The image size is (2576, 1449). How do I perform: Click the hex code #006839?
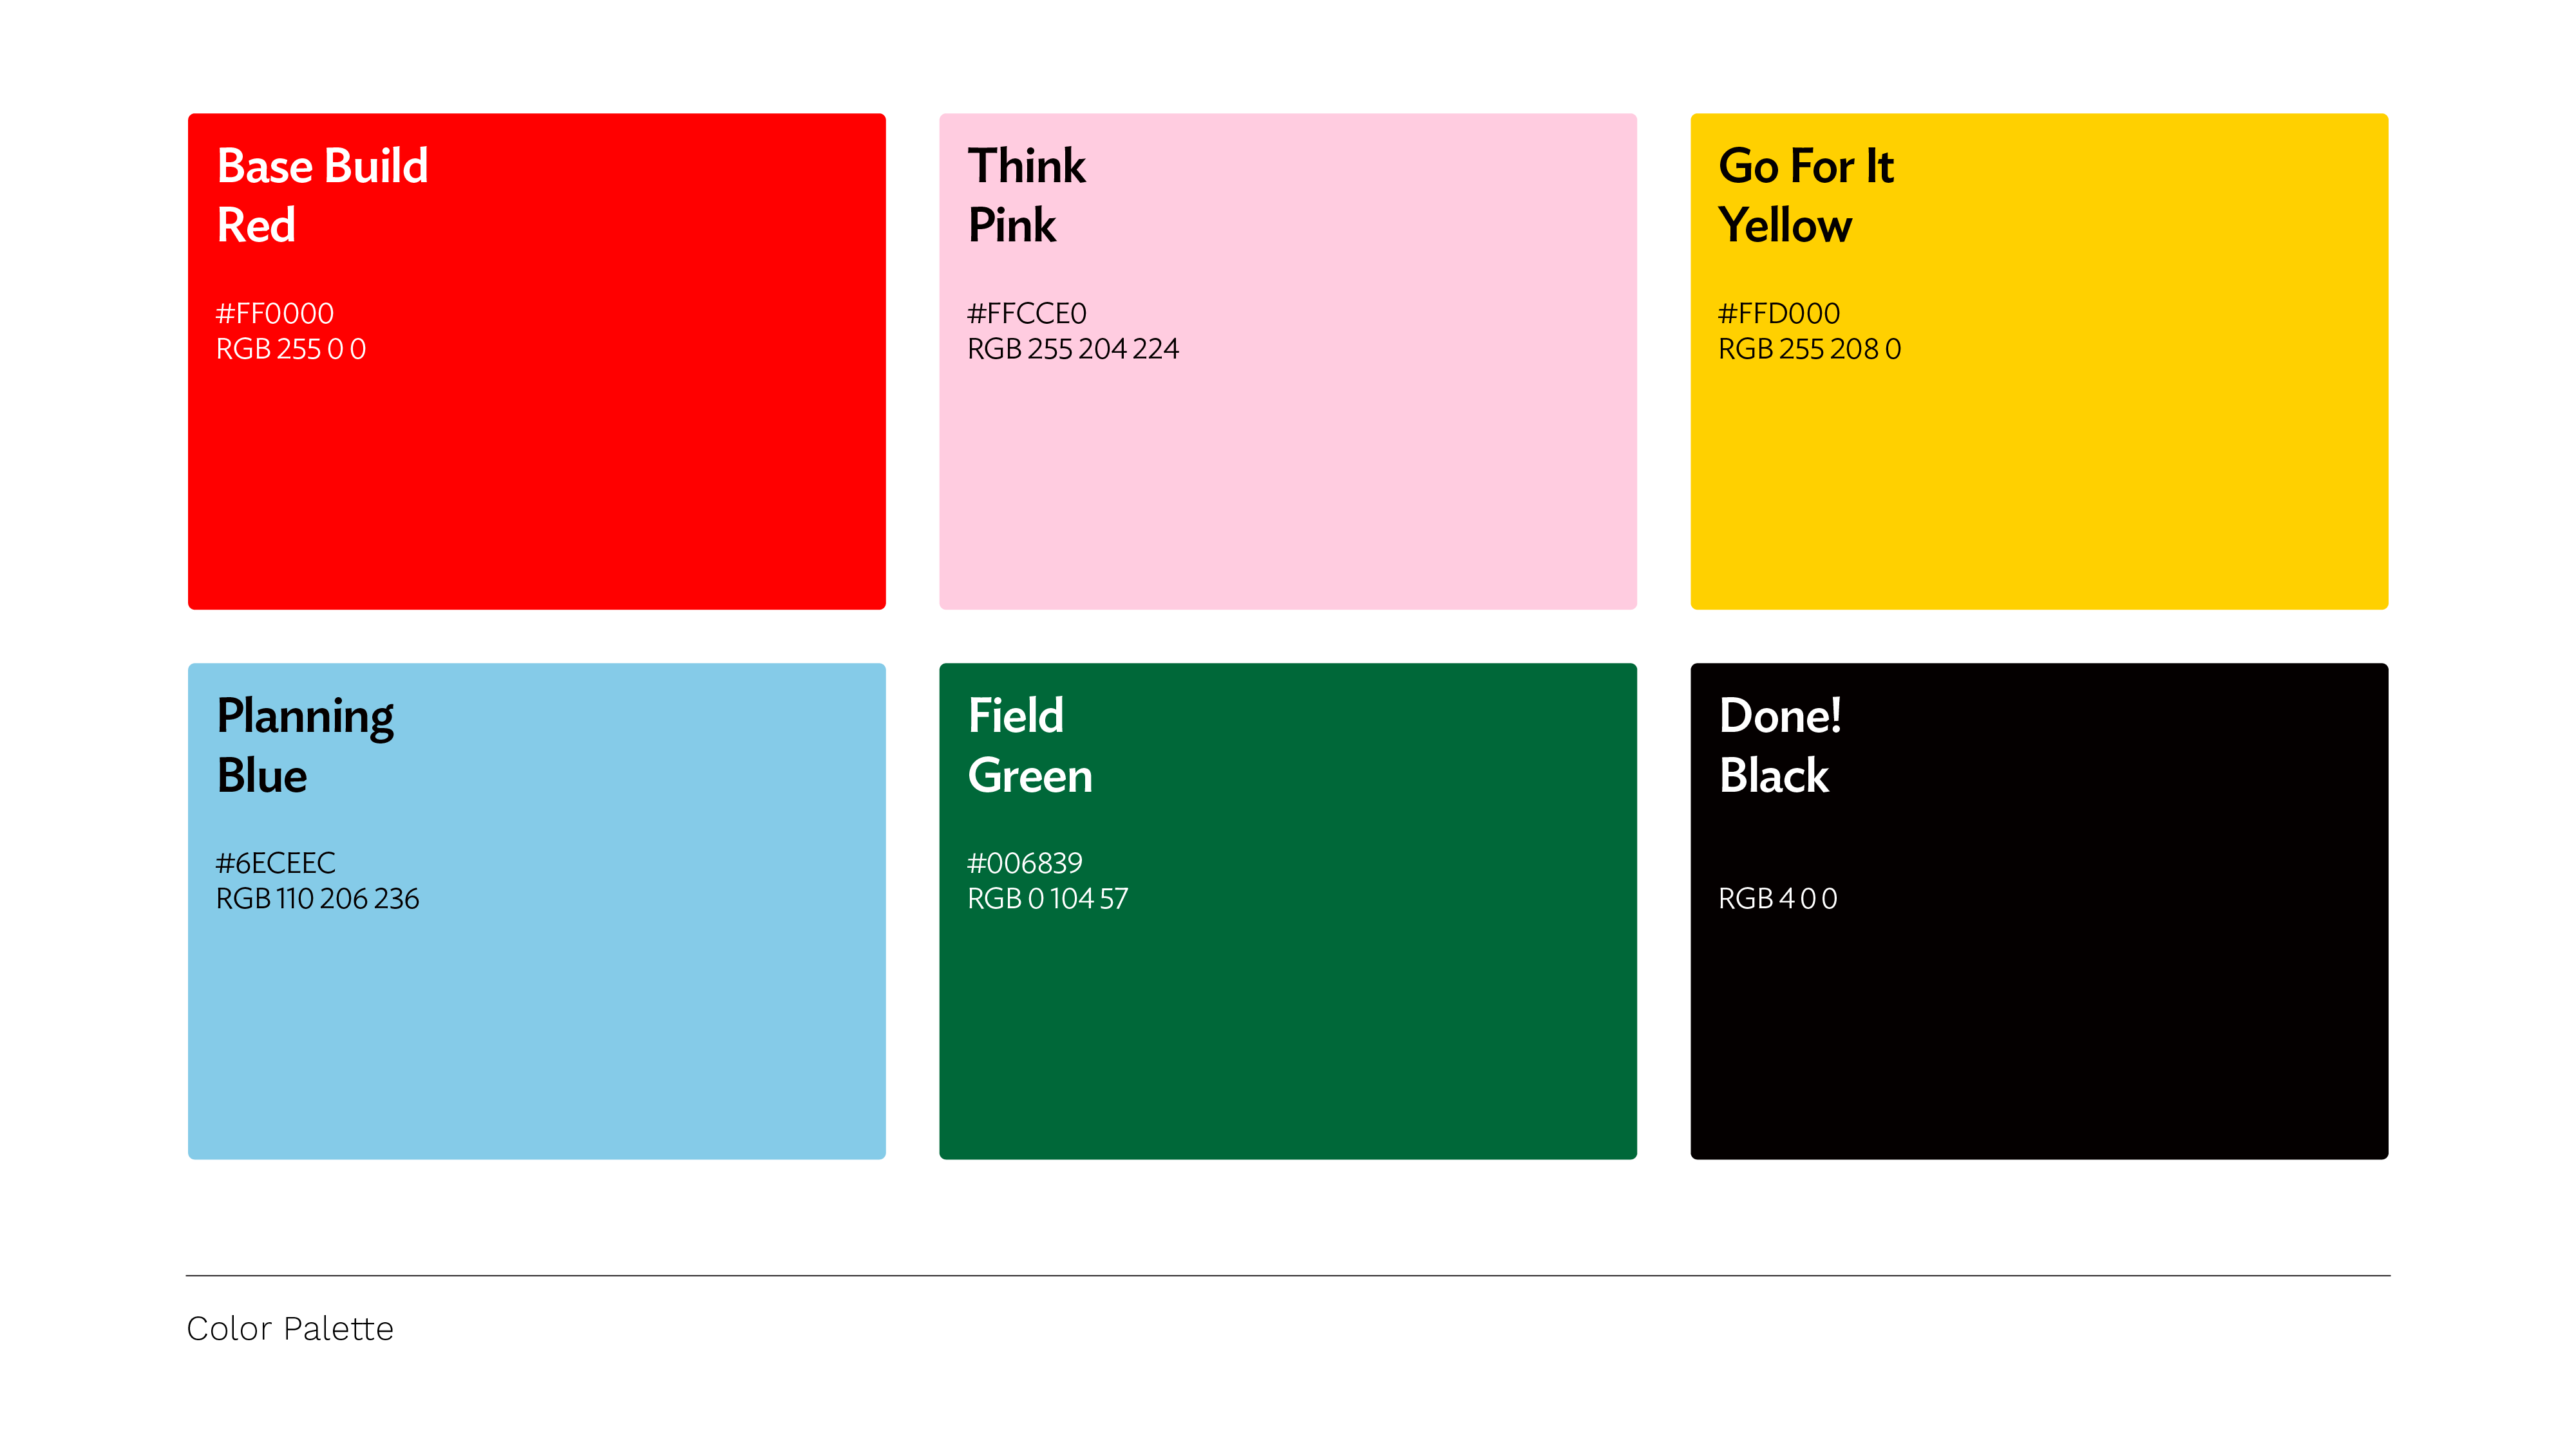click(1025, 863)
